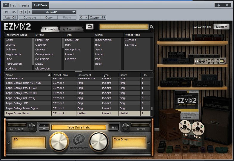Select Tape Delay 4th 4T 4D preset
This screenshot has height=161, width=234.
pyautogui.click(x=77, y=88)
